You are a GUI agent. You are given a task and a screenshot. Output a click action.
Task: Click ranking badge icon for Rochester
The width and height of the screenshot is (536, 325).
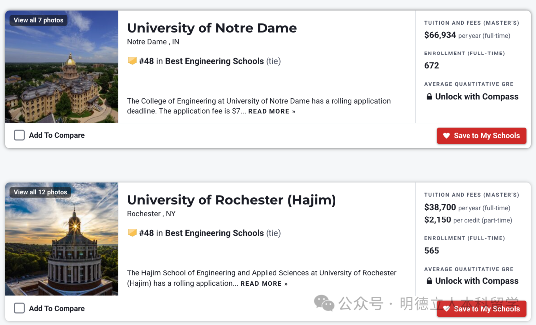point(132,232)
